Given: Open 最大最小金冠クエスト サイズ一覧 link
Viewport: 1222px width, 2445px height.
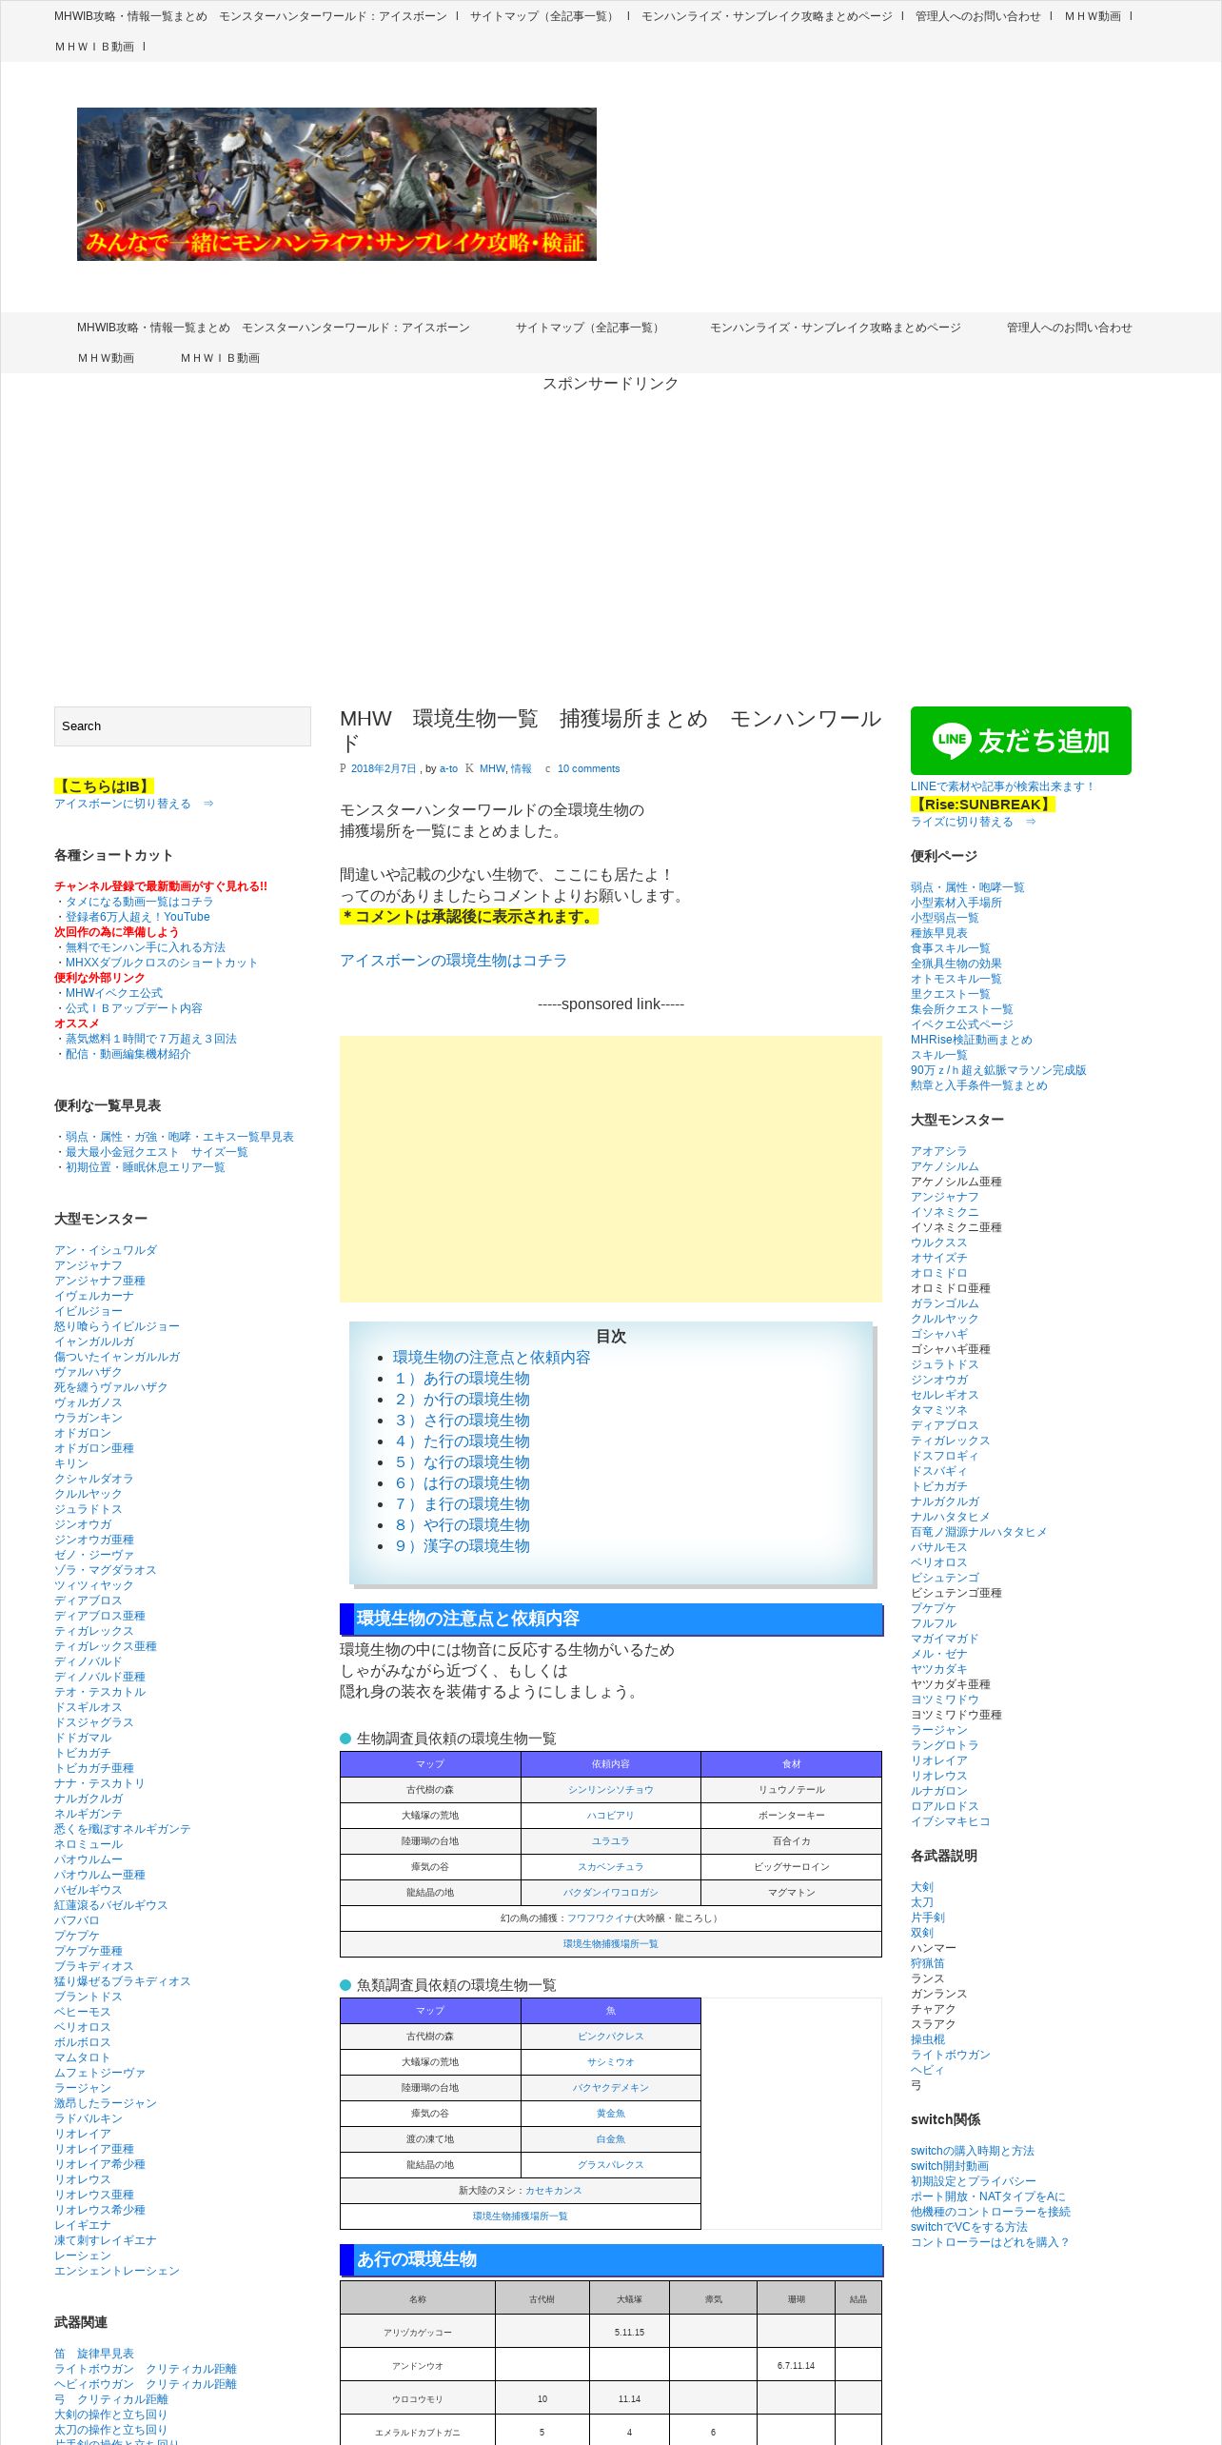Looking at the screenshot, I should [157, 1152].
